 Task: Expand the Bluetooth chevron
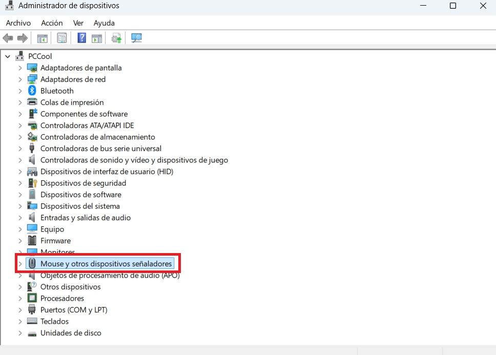[20, 91]
